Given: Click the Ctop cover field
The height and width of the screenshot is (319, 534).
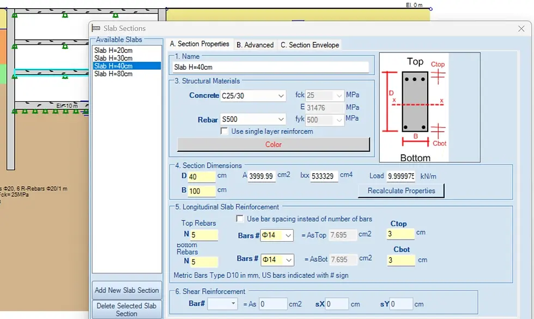Looking at the screenshot, I should pos(400,234).
